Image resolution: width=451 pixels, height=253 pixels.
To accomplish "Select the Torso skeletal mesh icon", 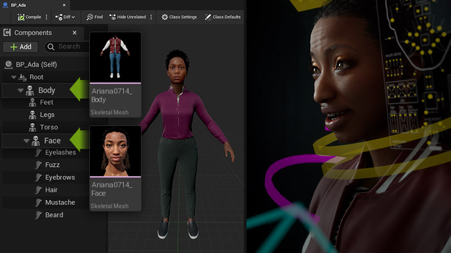I will tap(32, 127).
